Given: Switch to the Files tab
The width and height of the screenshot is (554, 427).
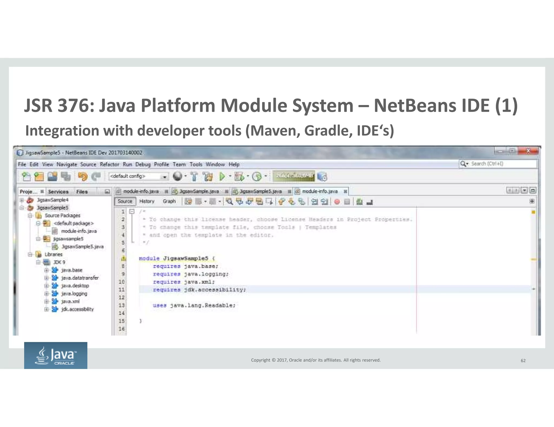Looking at the screenshot, I should pyautogui.click(x=82, y=192).
